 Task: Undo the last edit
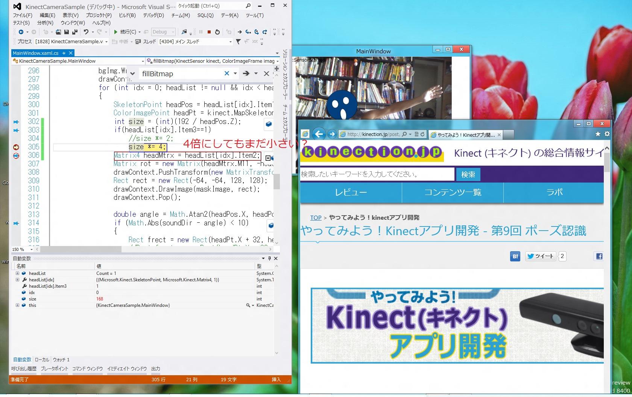tap(86, 32)
